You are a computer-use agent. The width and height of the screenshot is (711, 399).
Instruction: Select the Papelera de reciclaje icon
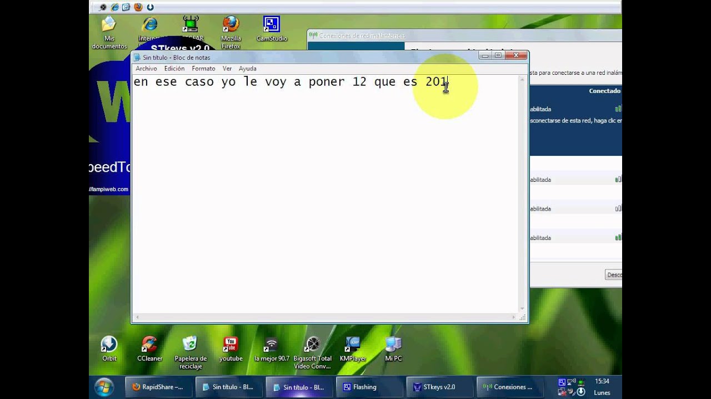[191, 353]
